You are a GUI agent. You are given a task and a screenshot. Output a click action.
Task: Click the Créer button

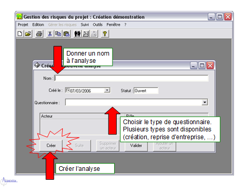click(x=51, y=145)
